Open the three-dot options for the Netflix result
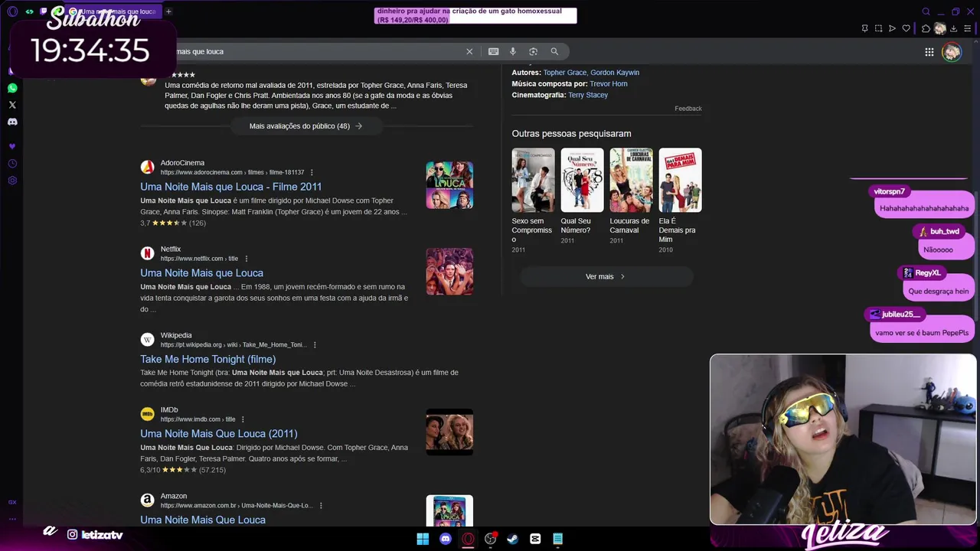 (x=246, y=259)
